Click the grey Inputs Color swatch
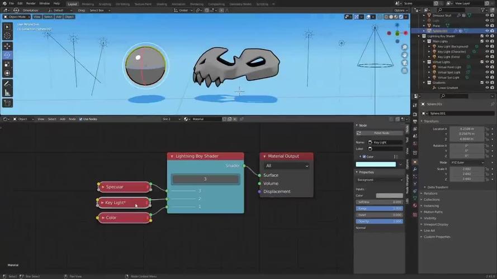Screen dimensions: 497x279 [389, 196]
